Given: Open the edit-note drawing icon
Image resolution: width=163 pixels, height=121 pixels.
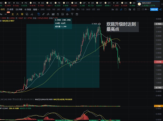Looking at the screenshot, I should [x=62, y=14].
